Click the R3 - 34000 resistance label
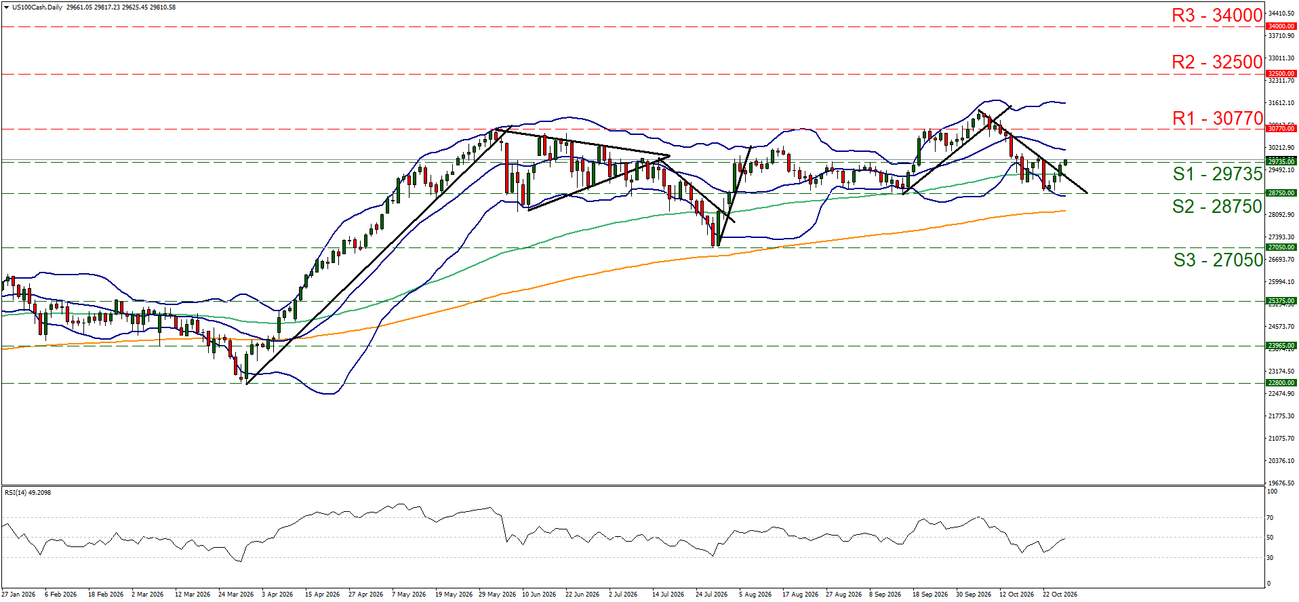1299x602 pixels. (1217, 16)
